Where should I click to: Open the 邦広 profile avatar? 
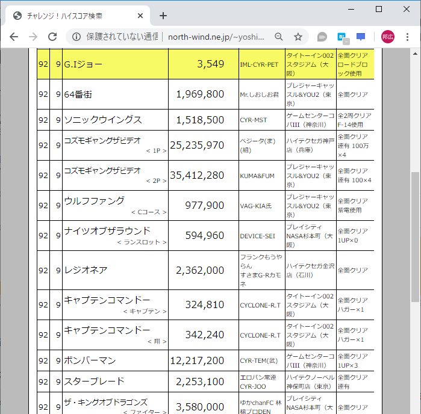click(388, 37)
